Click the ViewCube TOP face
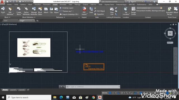The width and height of the screenshot is (179, 100). click(x=170, y=33)
